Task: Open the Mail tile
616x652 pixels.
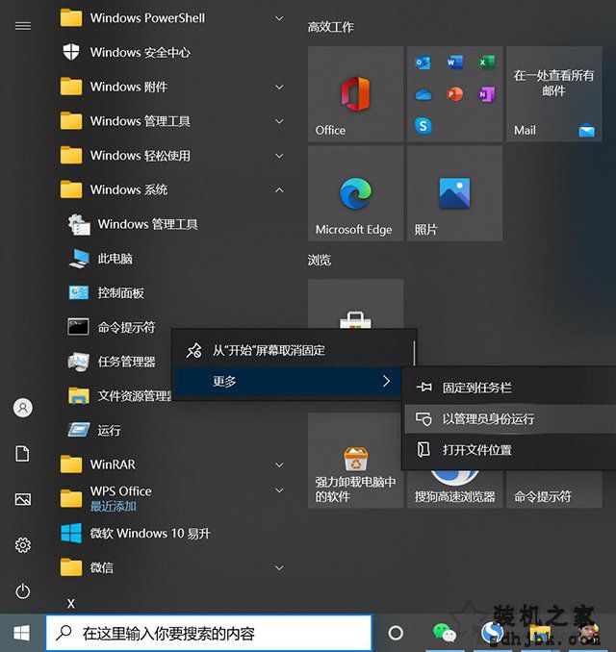Action: 554,94
